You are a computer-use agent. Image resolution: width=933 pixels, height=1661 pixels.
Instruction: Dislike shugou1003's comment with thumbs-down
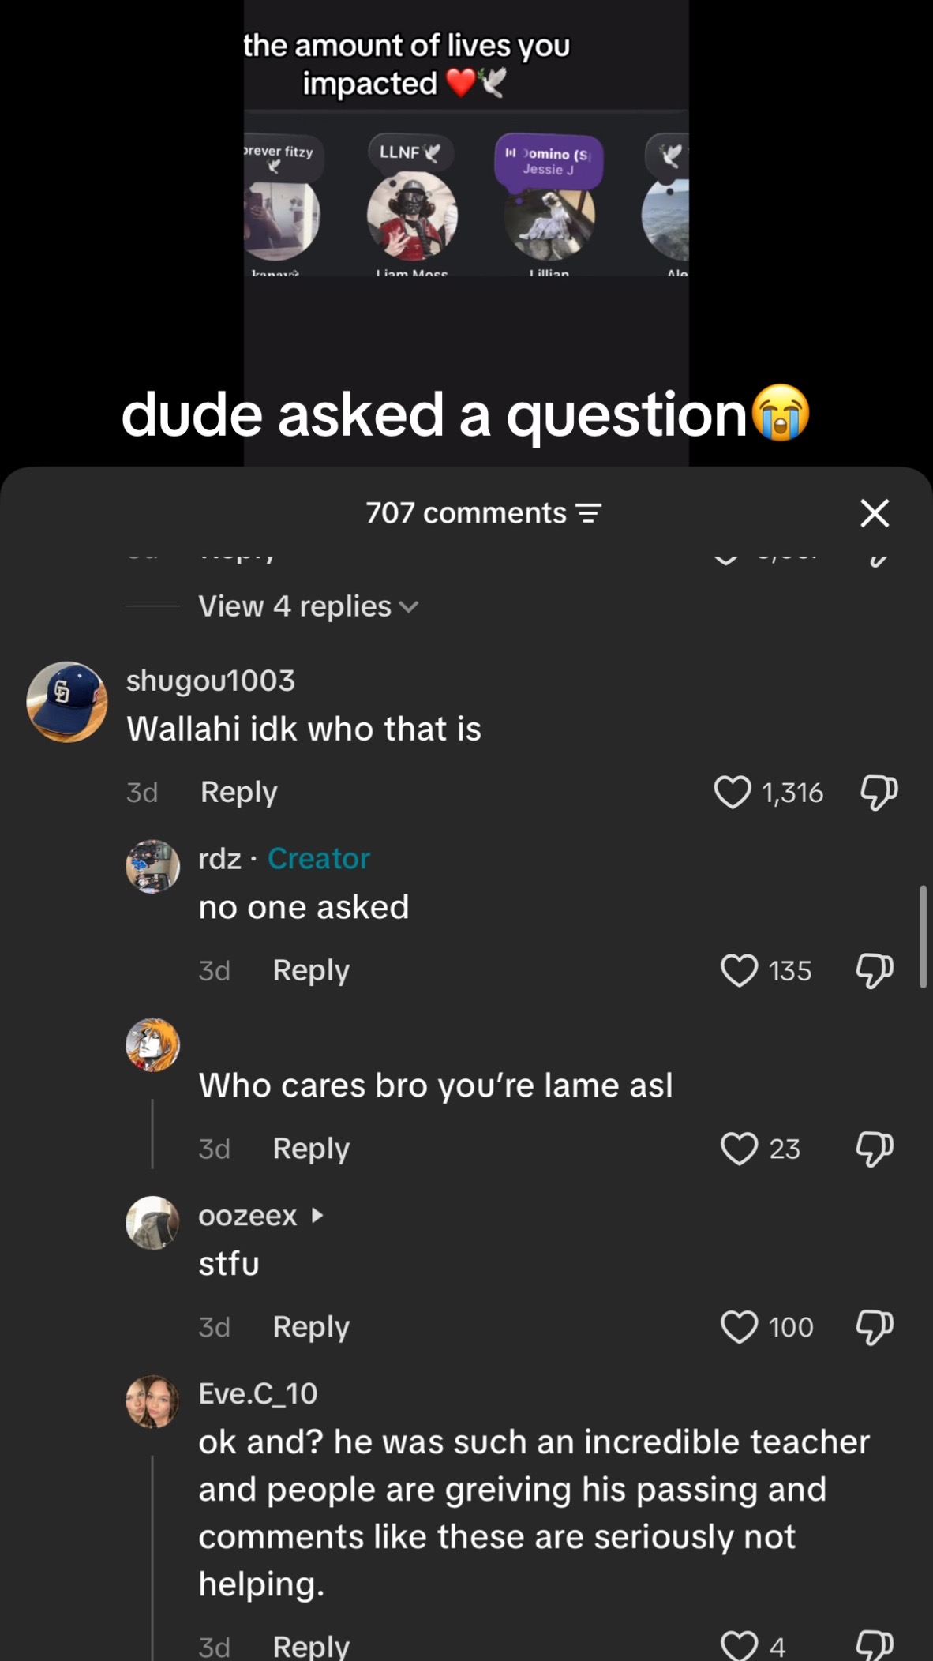point(879,792)
